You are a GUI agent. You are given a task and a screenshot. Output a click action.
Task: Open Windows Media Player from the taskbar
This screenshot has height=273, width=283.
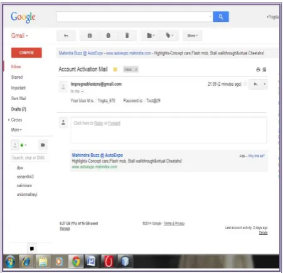point(60,261)
